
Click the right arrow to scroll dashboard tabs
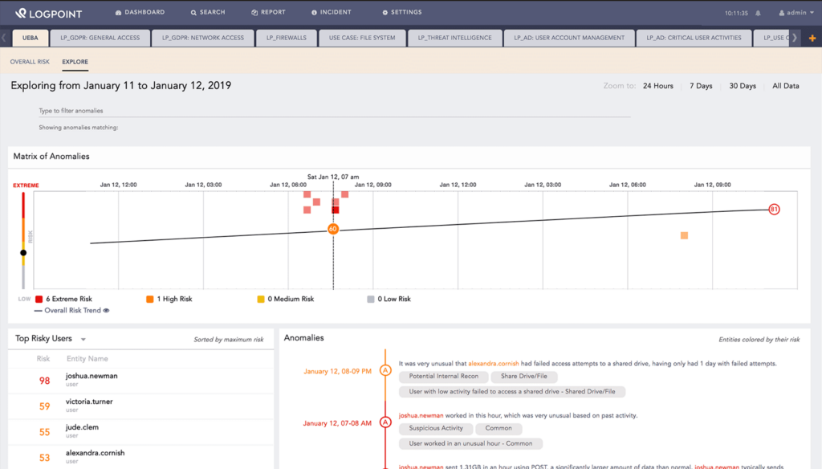[796, 37]
